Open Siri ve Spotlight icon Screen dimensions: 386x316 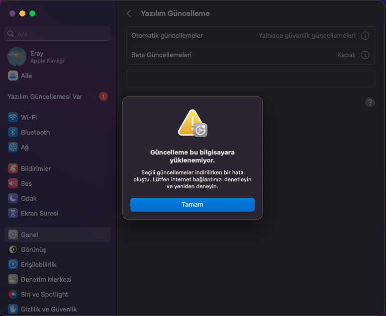pyautogui.click(x=13, y=295)
